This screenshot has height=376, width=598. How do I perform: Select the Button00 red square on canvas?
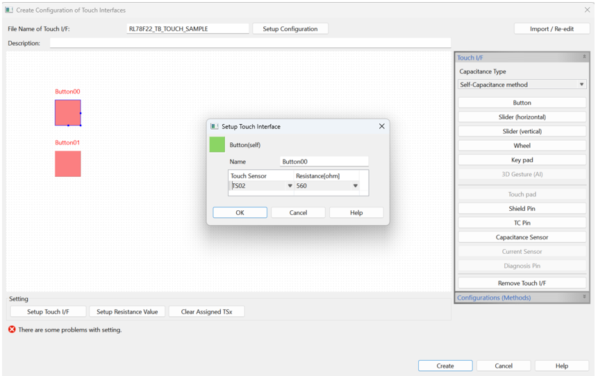click(x=67, y=112)
